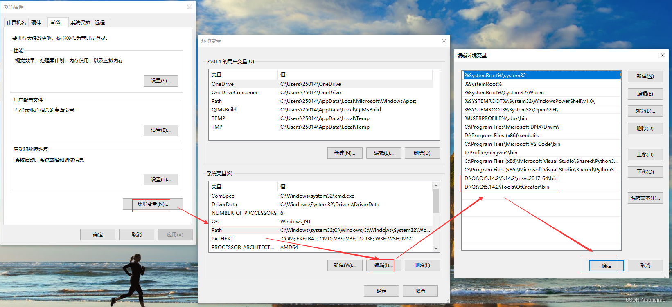Image resolution: width=672 pixels, height=307 pixels.
Task: Open 环境变量(N)... button
Action: coord(153,204)
